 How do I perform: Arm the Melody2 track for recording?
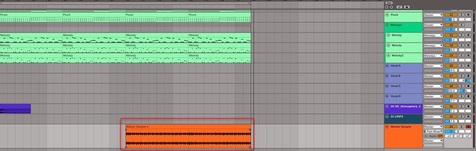(468, 56)
